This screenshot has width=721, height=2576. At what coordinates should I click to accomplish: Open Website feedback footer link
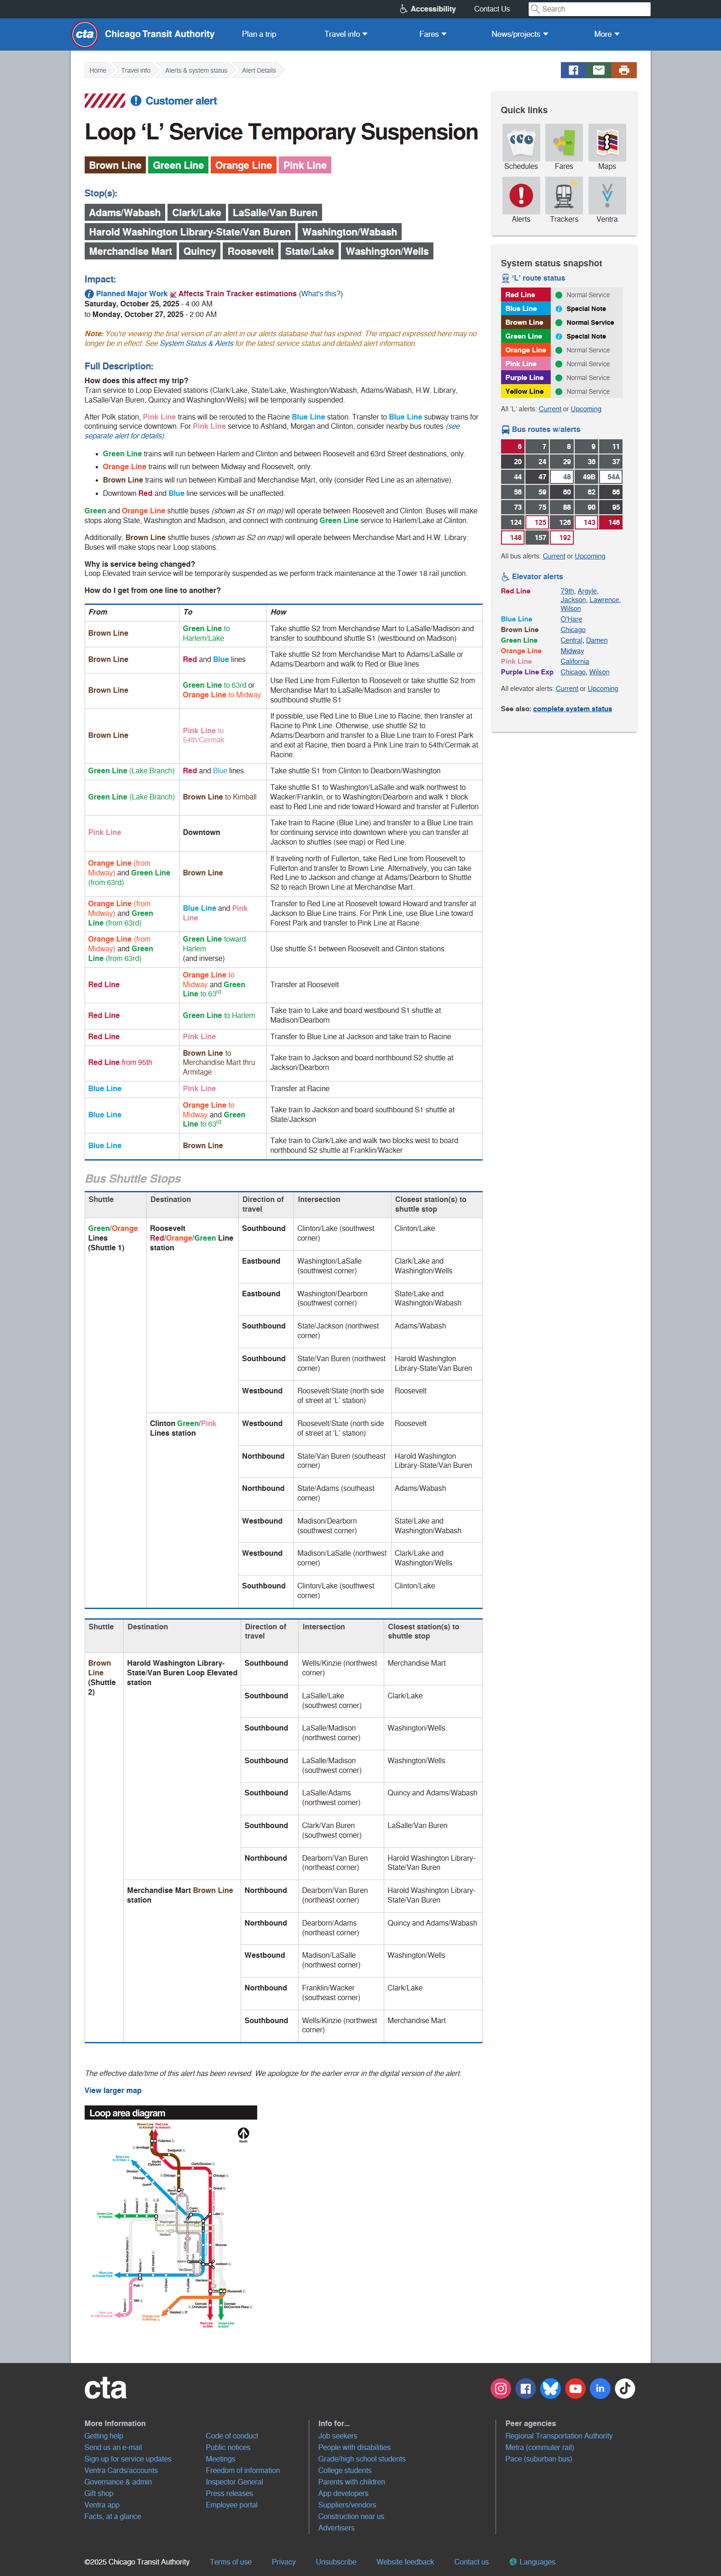click(405, 2562)
